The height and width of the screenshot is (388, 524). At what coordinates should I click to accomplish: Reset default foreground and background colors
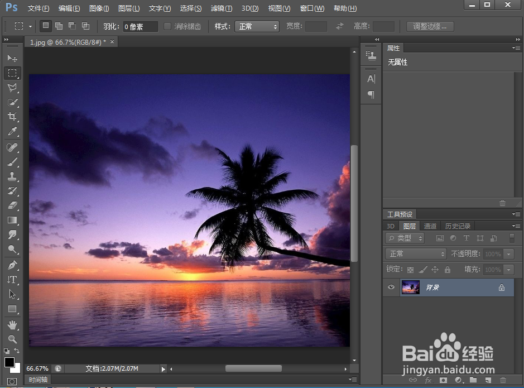[x=7, y=351]
